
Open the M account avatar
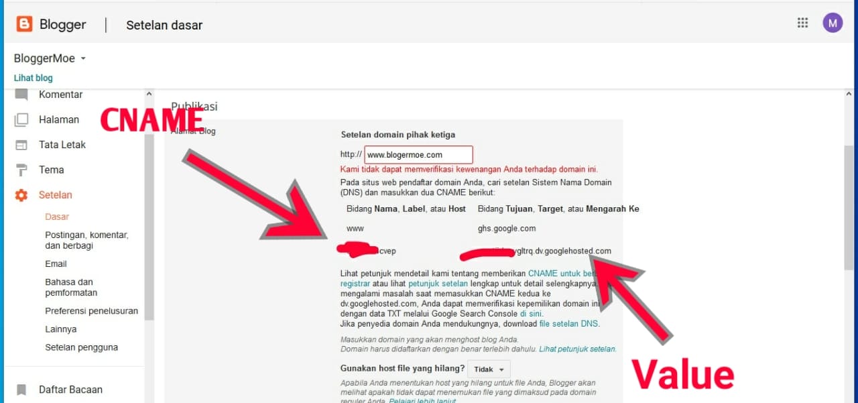(833, 23)
